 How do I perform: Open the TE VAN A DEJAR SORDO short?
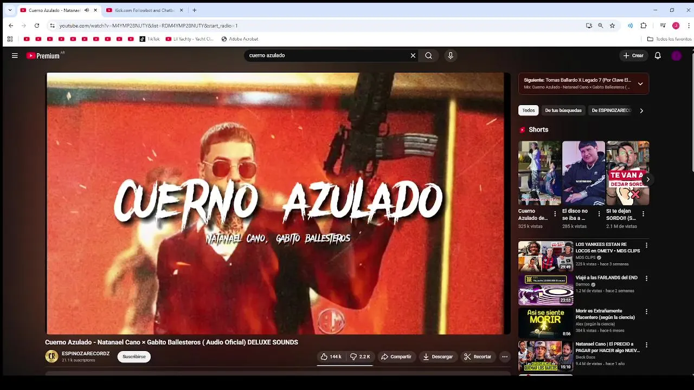628,173
